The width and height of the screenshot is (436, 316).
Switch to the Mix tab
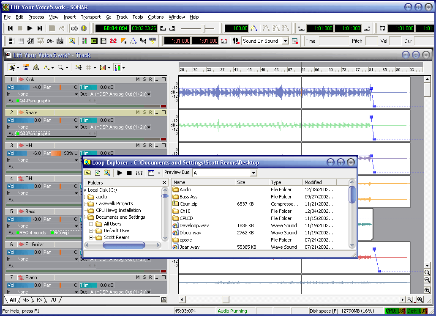pyautogui.click(x=26, y=300)
